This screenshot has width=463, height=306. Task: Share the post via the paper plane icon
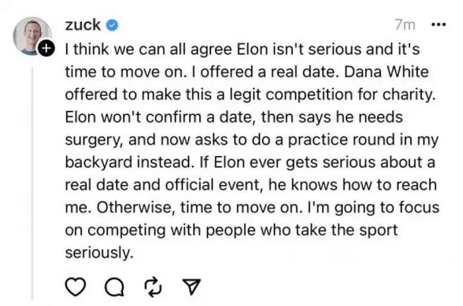coord(190,286)
